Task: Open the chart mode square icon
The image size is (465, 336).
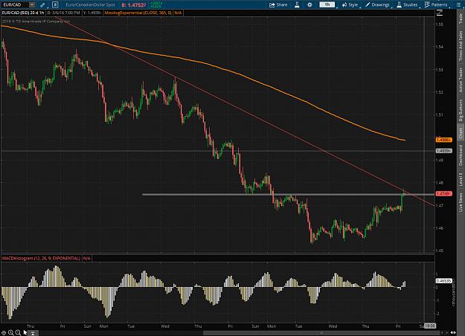Action: click(55, 4)
